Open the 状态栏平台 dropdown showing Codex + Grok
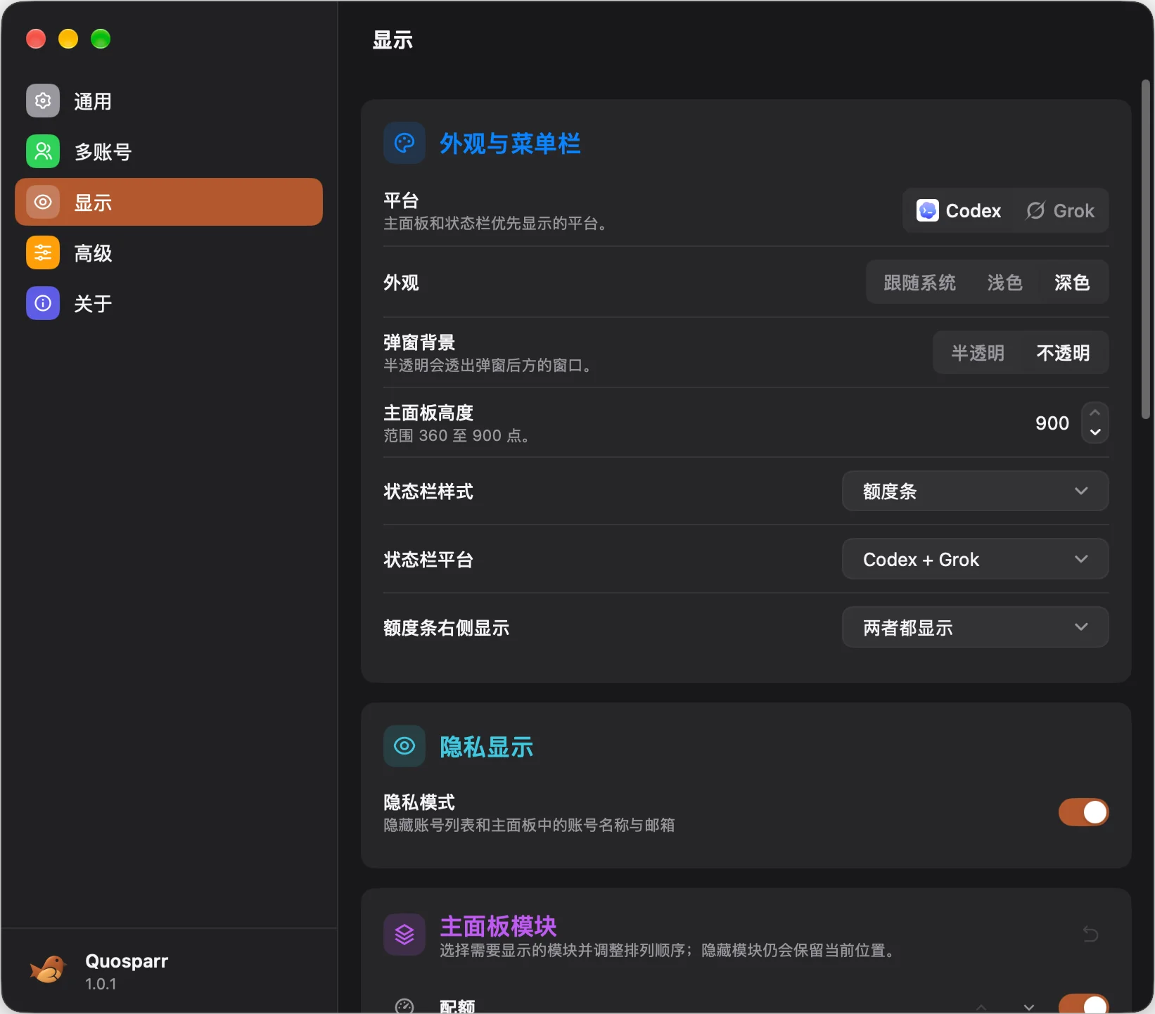The height and width of the screenshot is (1014, 1155). (975, 559)
